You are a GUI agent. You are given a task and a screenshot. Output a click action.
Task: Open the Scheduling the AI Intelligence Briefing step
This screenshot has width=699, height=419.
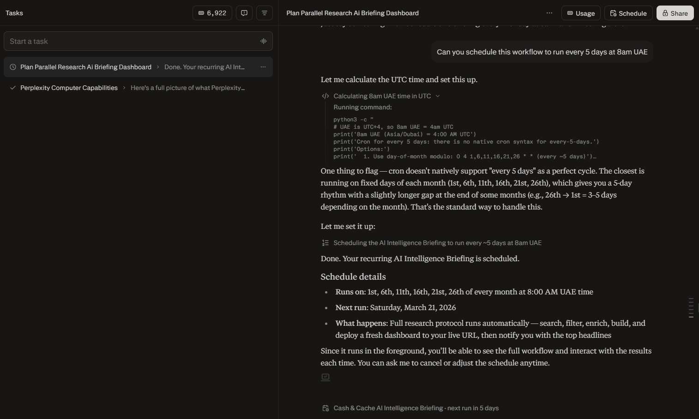[x=437, y=243]
